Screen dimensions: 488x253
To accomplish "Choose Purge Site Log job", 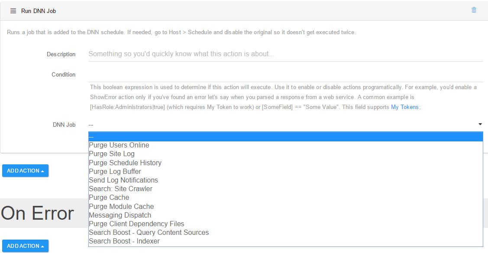I will 285,154.
